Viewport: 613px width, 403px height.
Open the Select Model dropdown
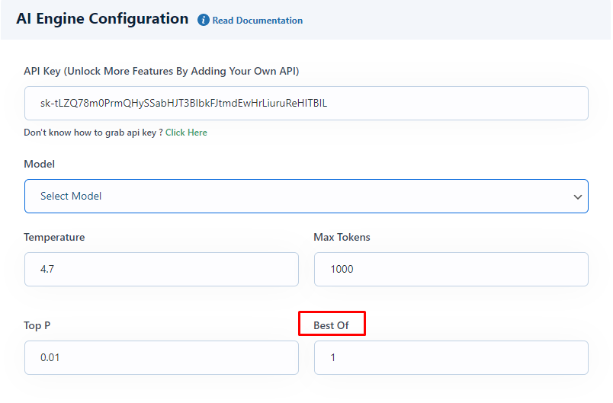306,196
